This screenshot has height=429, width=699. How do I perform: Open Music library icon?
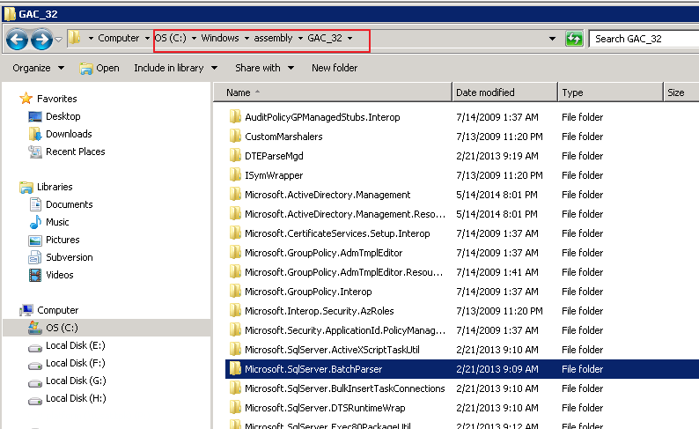tap(35, 222)
